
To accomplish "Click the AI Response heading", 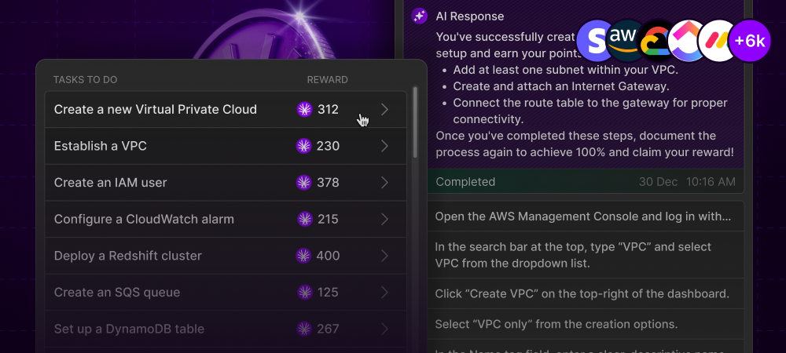I will pos(470,16).
